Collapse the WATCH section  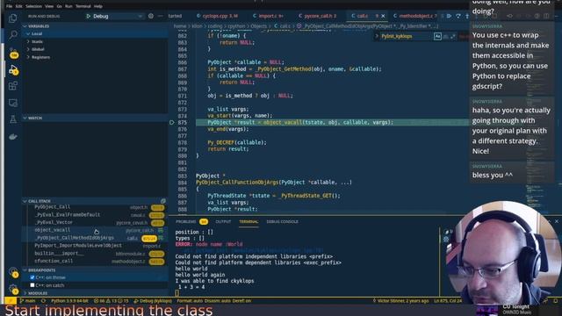coord(95,118)
